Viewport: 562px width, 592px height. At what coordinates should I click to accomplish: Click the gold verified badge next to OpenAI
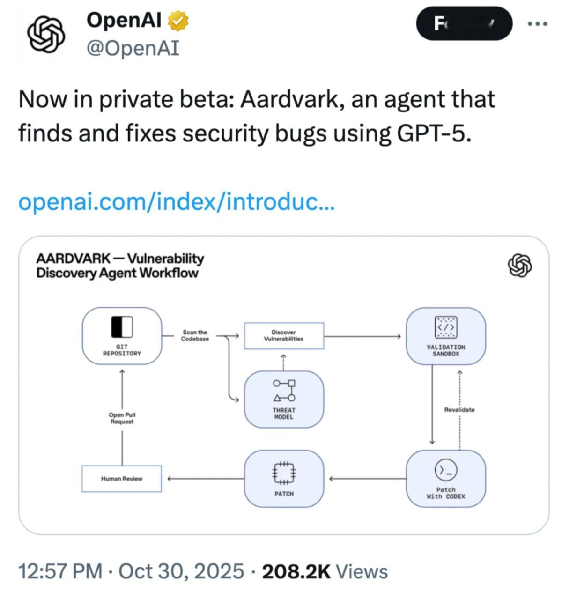pyautogui.click(x=178, y=21)
